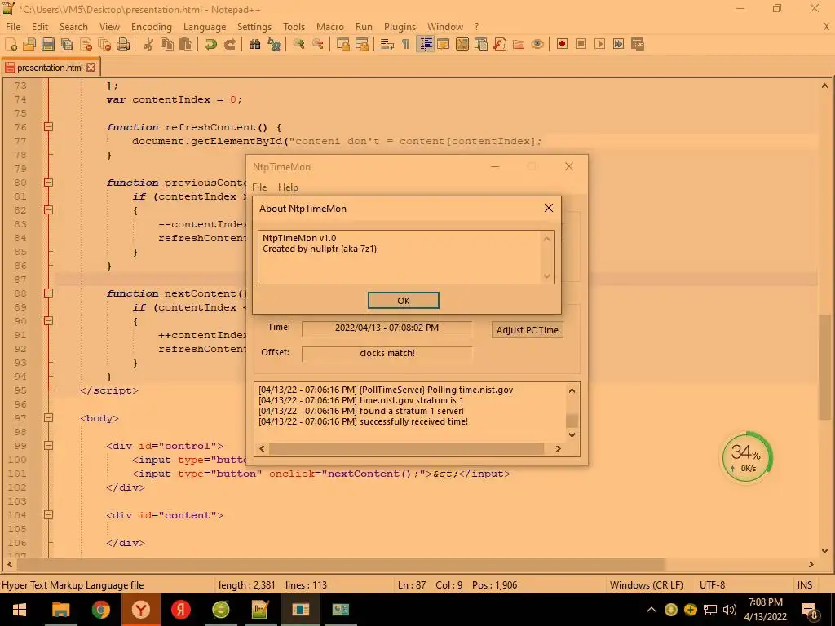Collapse the previousContent function fold on line 80
Image resolution: width=835 pixels, height=626 pixels.
tap(48, 182)
